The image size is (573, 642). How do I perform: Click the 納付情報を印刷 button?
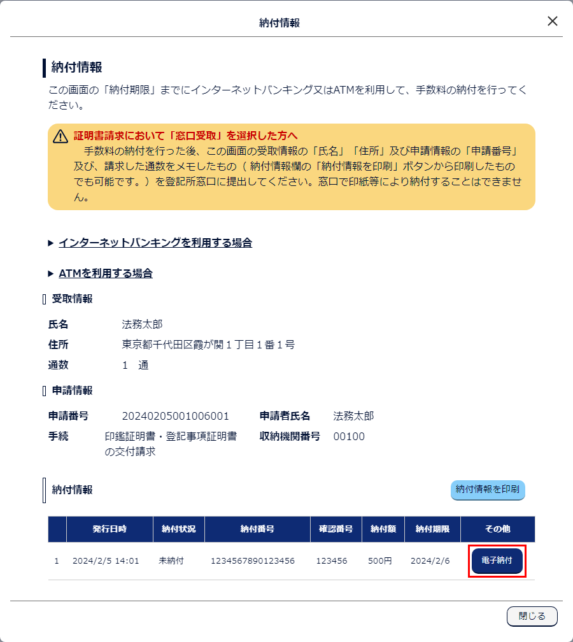[x=488, y=490]
